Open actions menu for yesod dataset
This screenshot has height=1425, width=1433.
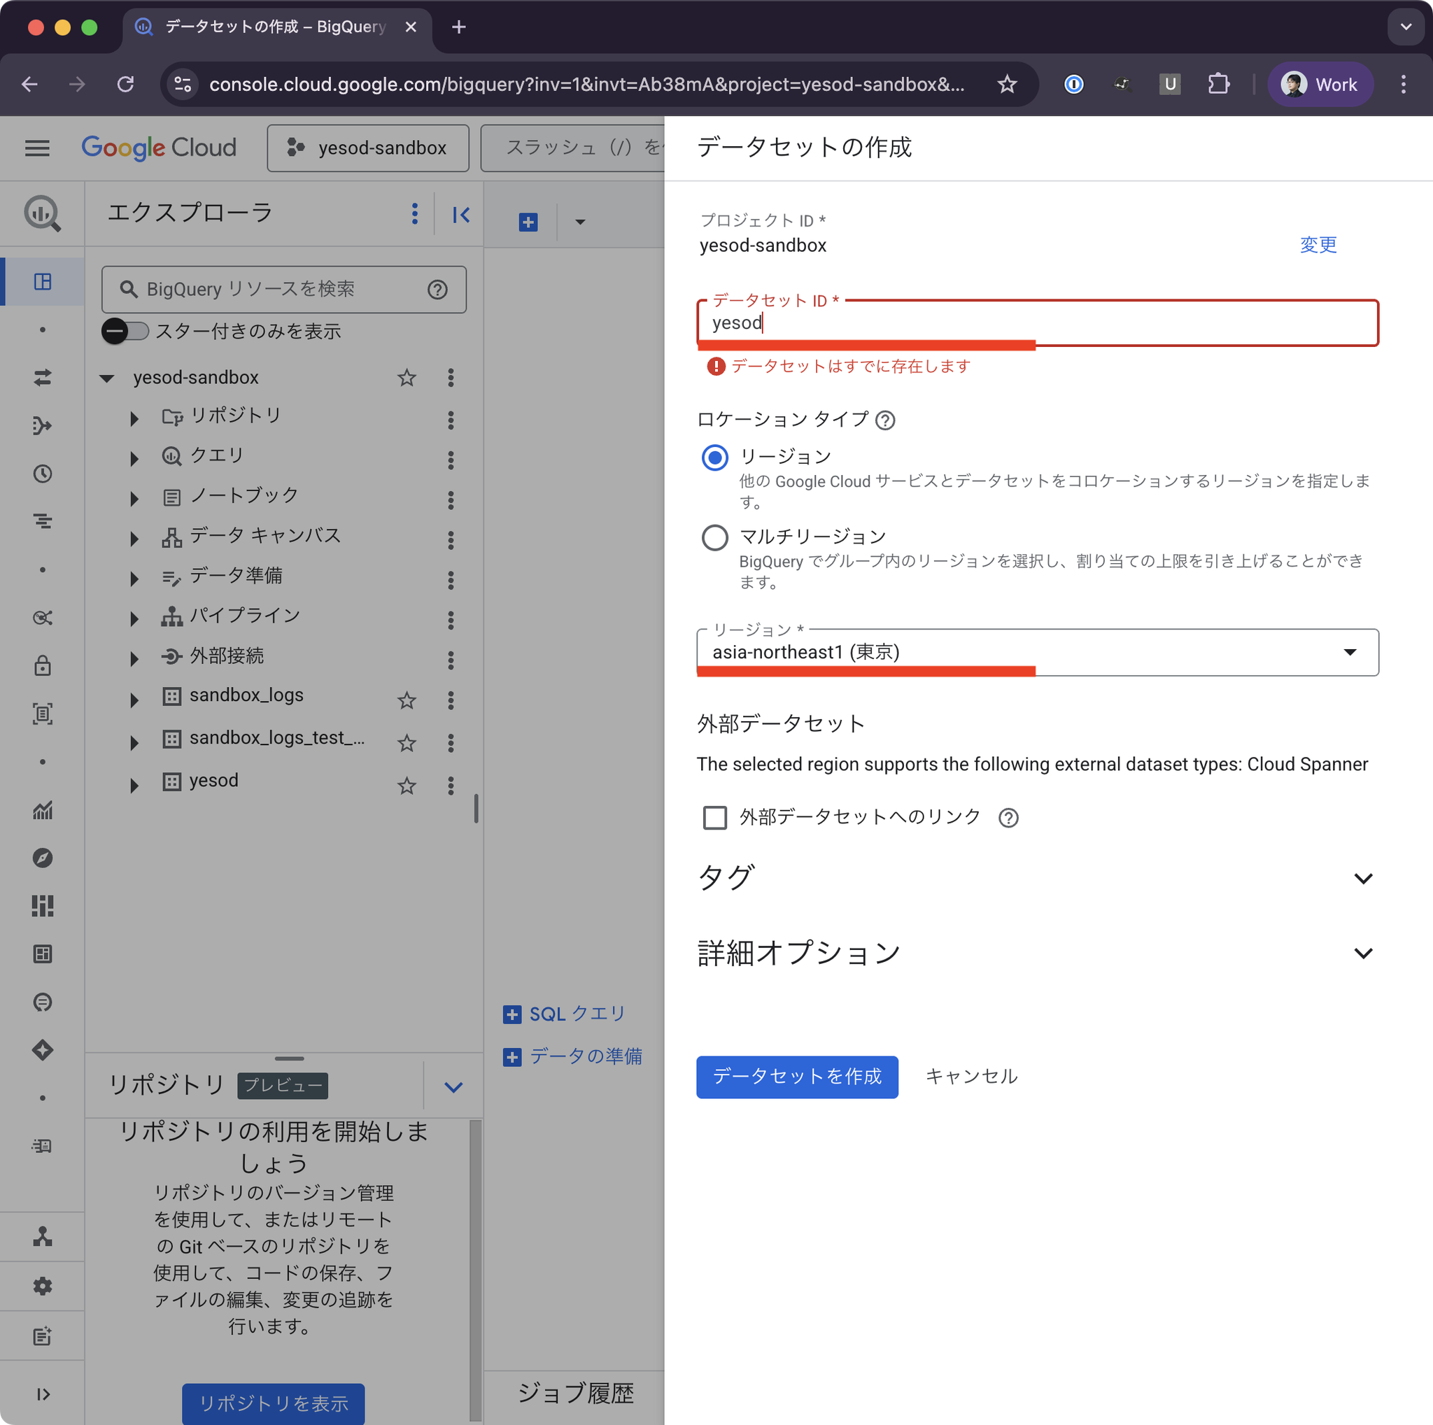tap(450, 785)
